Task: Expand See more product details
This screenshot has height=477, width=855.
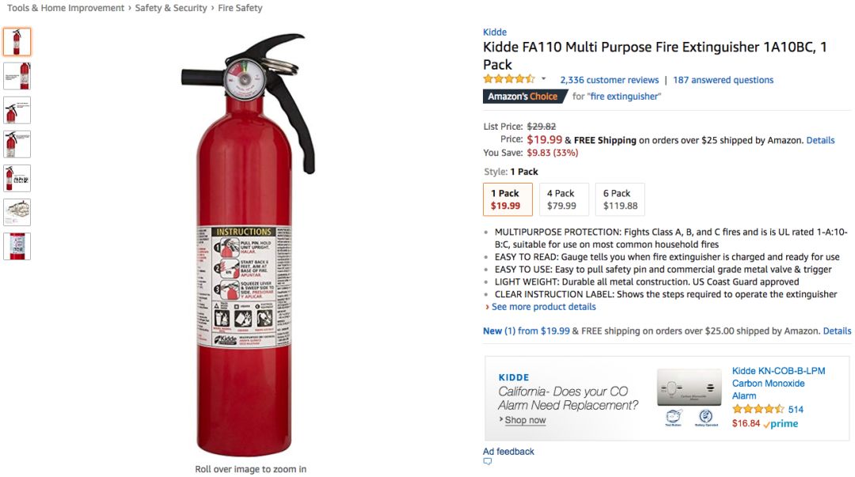Action: point(543,307)
